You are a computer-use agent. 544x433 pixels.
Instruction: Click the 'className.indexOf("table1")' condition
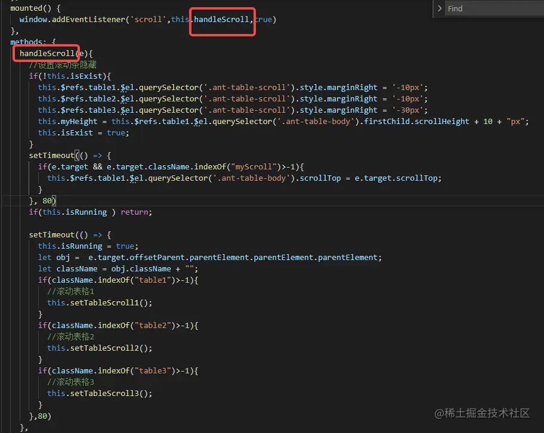tap(113, 280)
